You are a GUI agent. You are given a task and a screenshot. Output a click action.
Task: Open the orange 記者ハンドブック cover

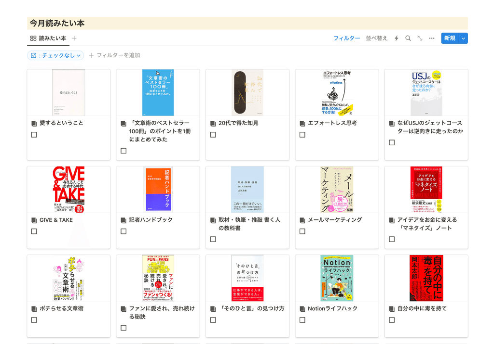coord(158,190)
